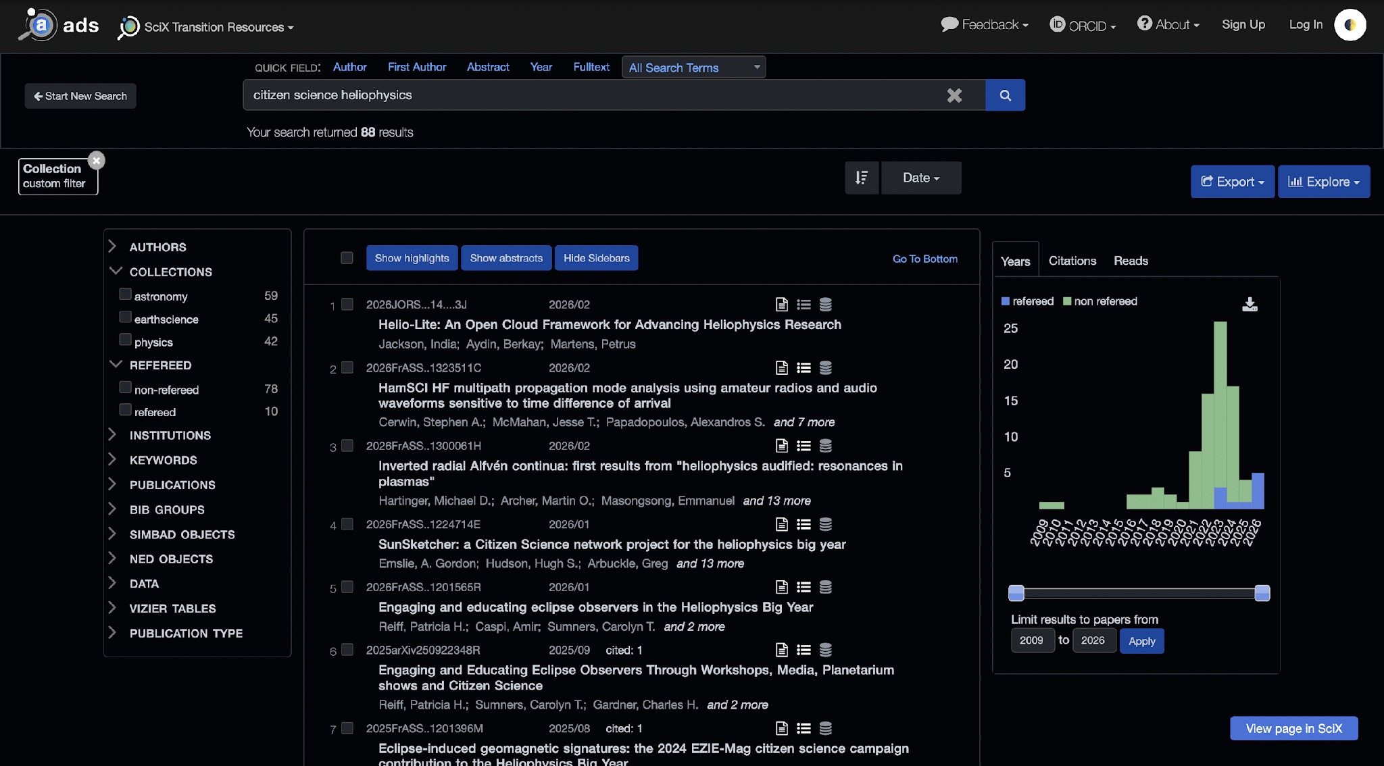1384x766 pixels.
Task: Select result 1 checkbox
Action: point(347,305)
